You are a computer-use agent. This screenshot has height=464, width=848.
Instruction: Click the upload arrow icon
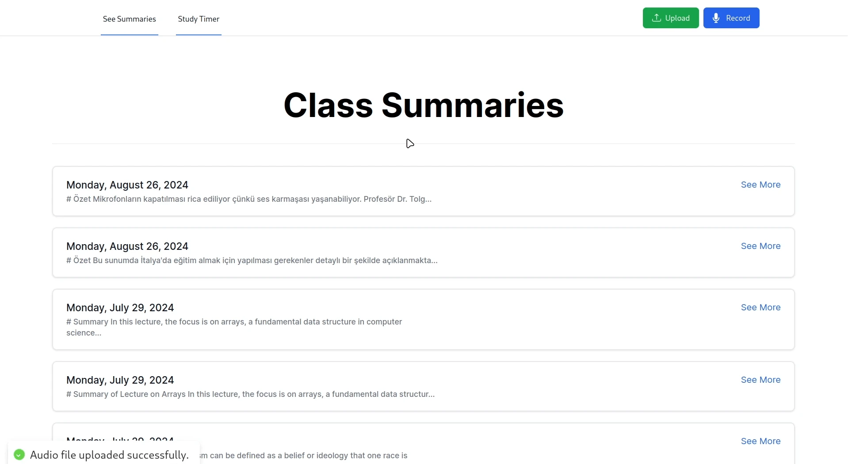[x=657, y=18]
